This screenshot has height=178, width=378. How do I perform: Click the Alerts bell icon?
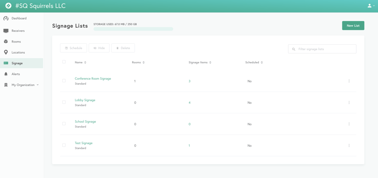(6, 74)
